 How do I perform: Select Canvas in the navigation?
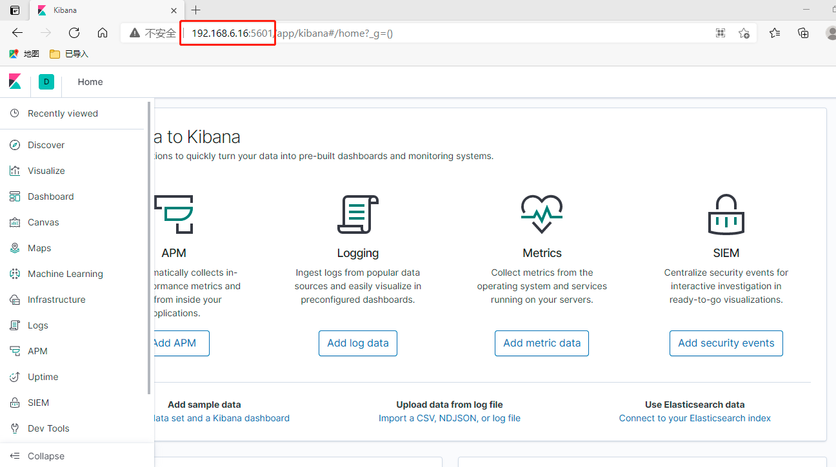pyautogui.click(x=43, y=222)
